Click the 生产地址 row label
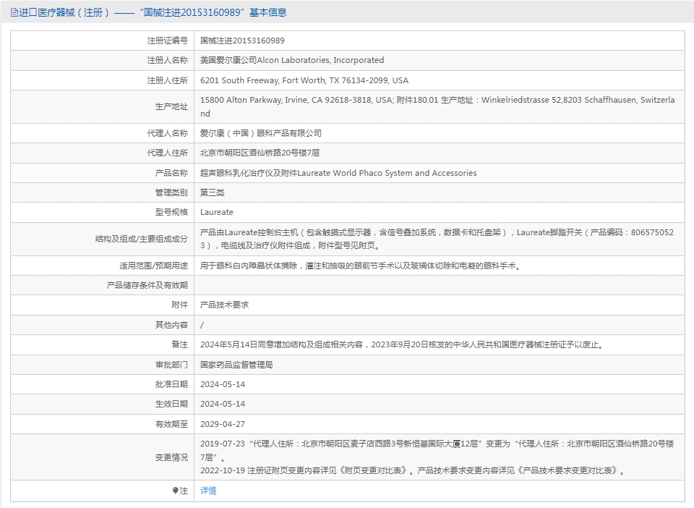This screenshot has height=508, width=694. 171,106
